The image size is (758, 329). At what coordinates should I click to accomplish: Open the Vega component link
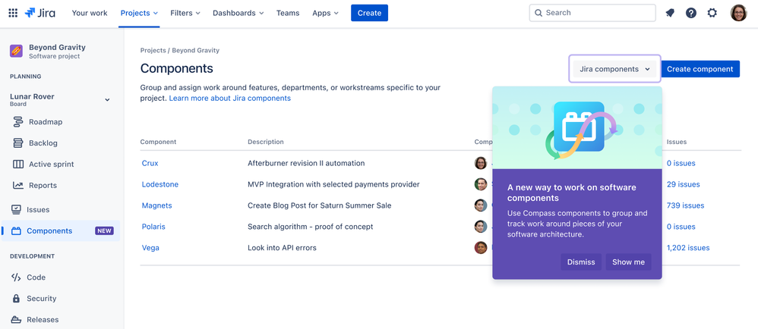(x=150, y=248)
